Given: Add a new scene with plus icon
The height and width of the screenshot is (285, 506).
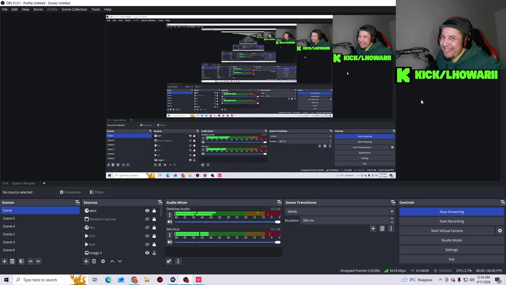Looking at the screenshot, I should (x=4, y=261).
